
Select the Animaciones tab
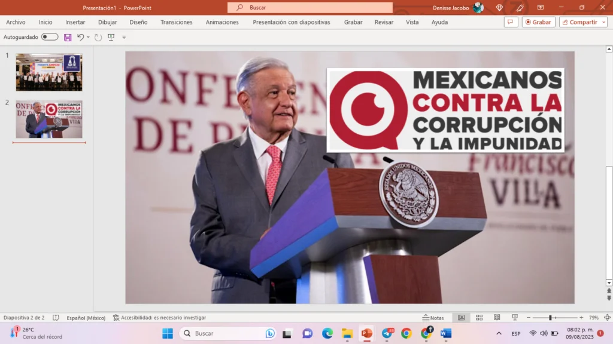(x=222, y=22)
